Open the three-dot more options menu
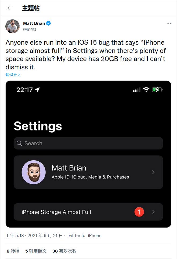The width and height of the screenshot is (177, 259). tap(169, 23)
